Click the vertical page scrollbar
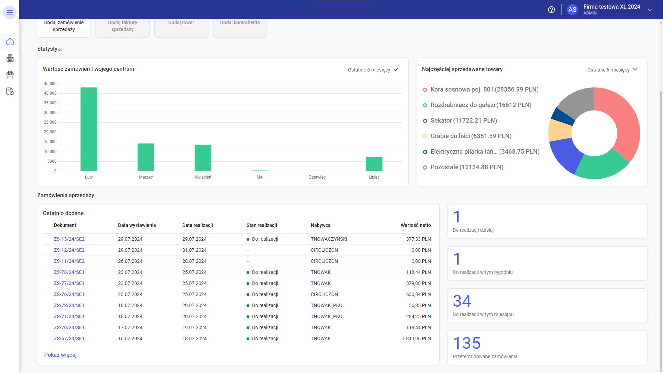Screen dimensions: 663x373 661,230
